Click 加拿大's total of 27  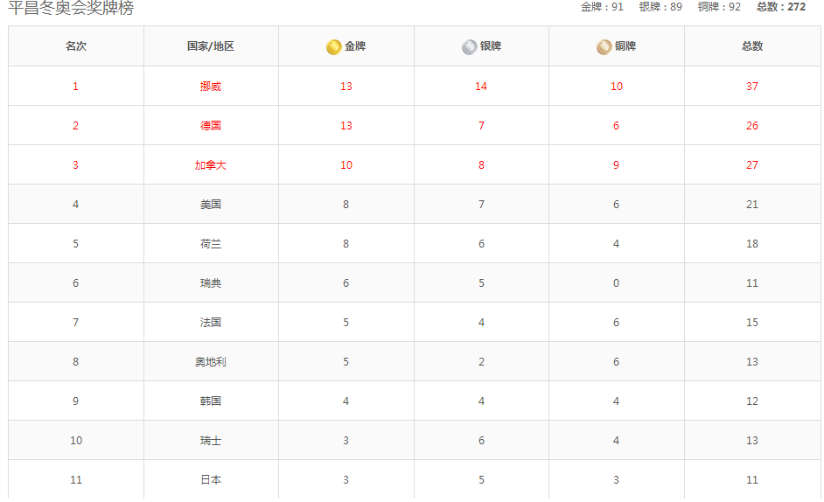click(x=752, y=165)
